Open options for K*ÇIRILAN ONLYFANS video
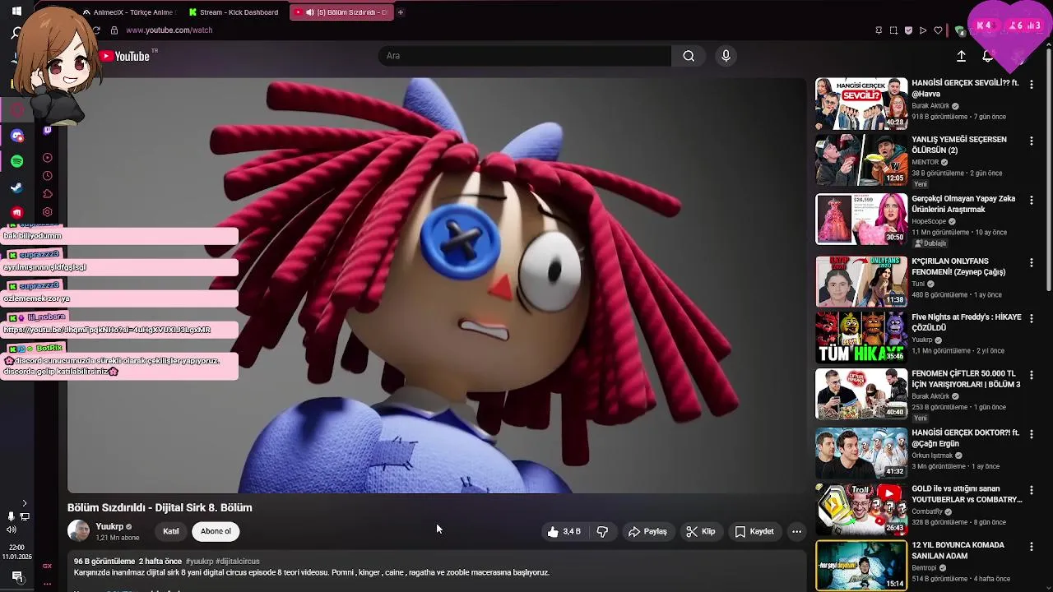Screen dimensions: 1053x592 pos(1031,263)
